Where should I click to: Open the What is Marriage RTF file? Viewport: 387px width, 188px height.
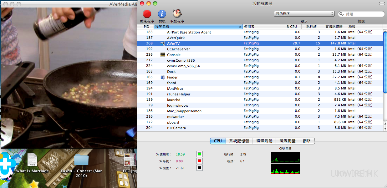[x=32, y=160]
